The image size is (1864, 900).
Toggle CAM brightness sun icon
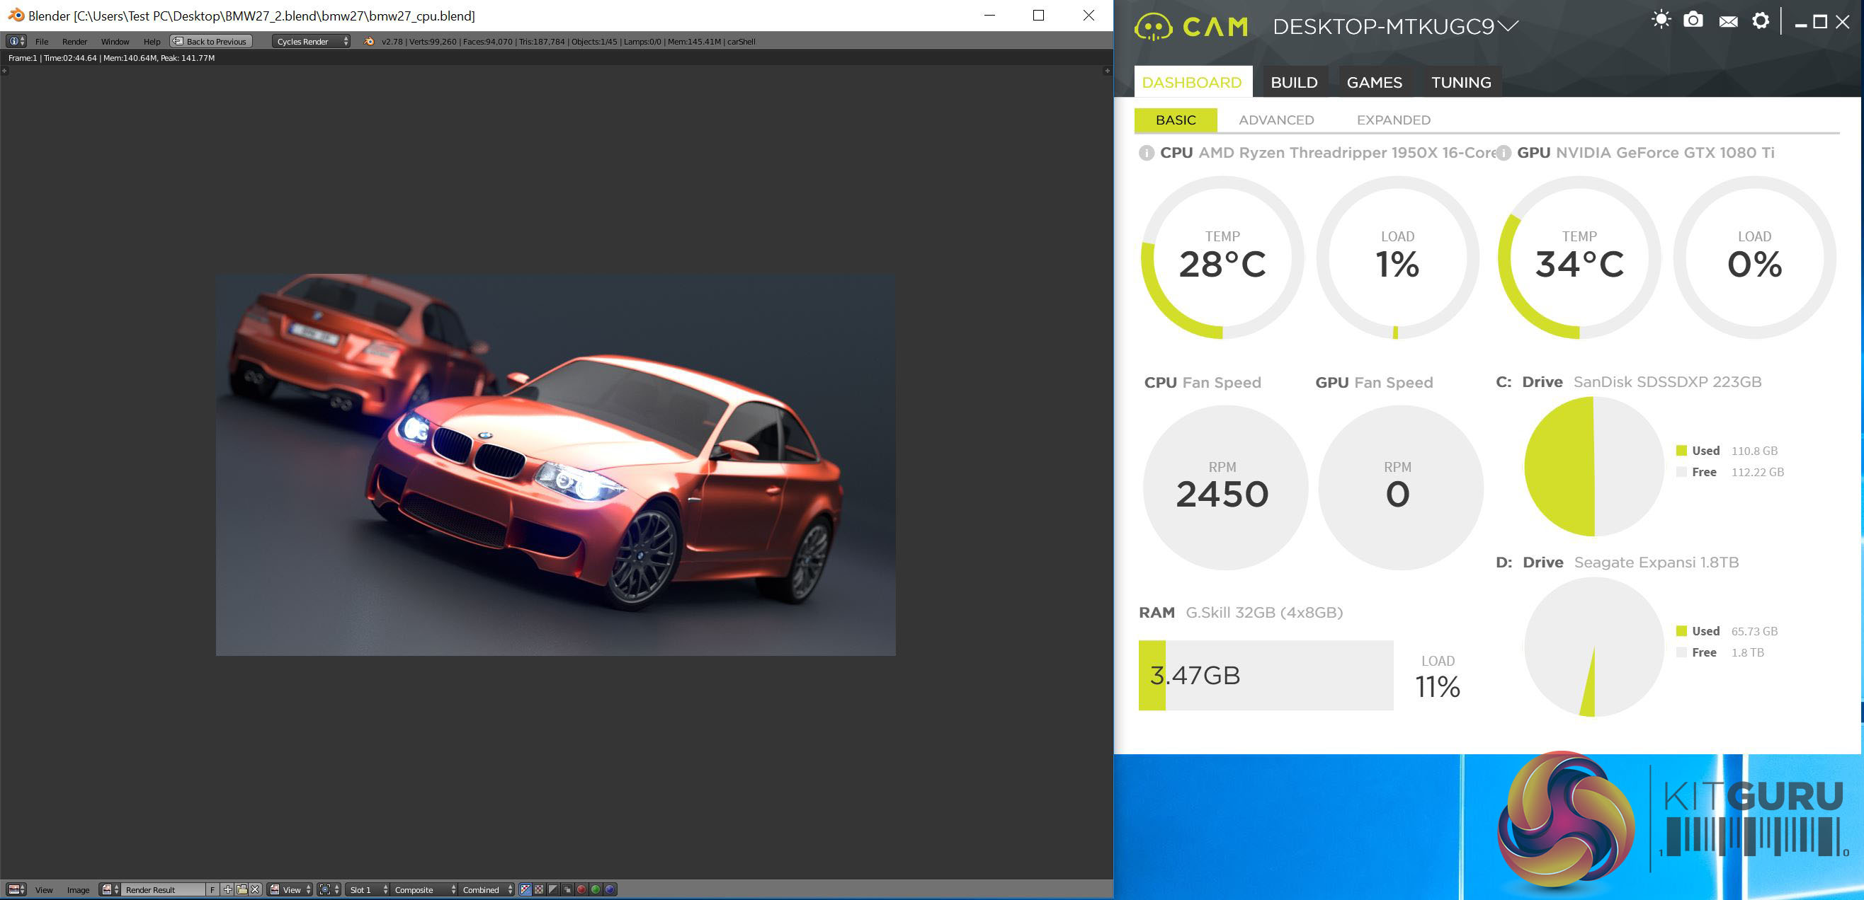(x=1661, y=20)
